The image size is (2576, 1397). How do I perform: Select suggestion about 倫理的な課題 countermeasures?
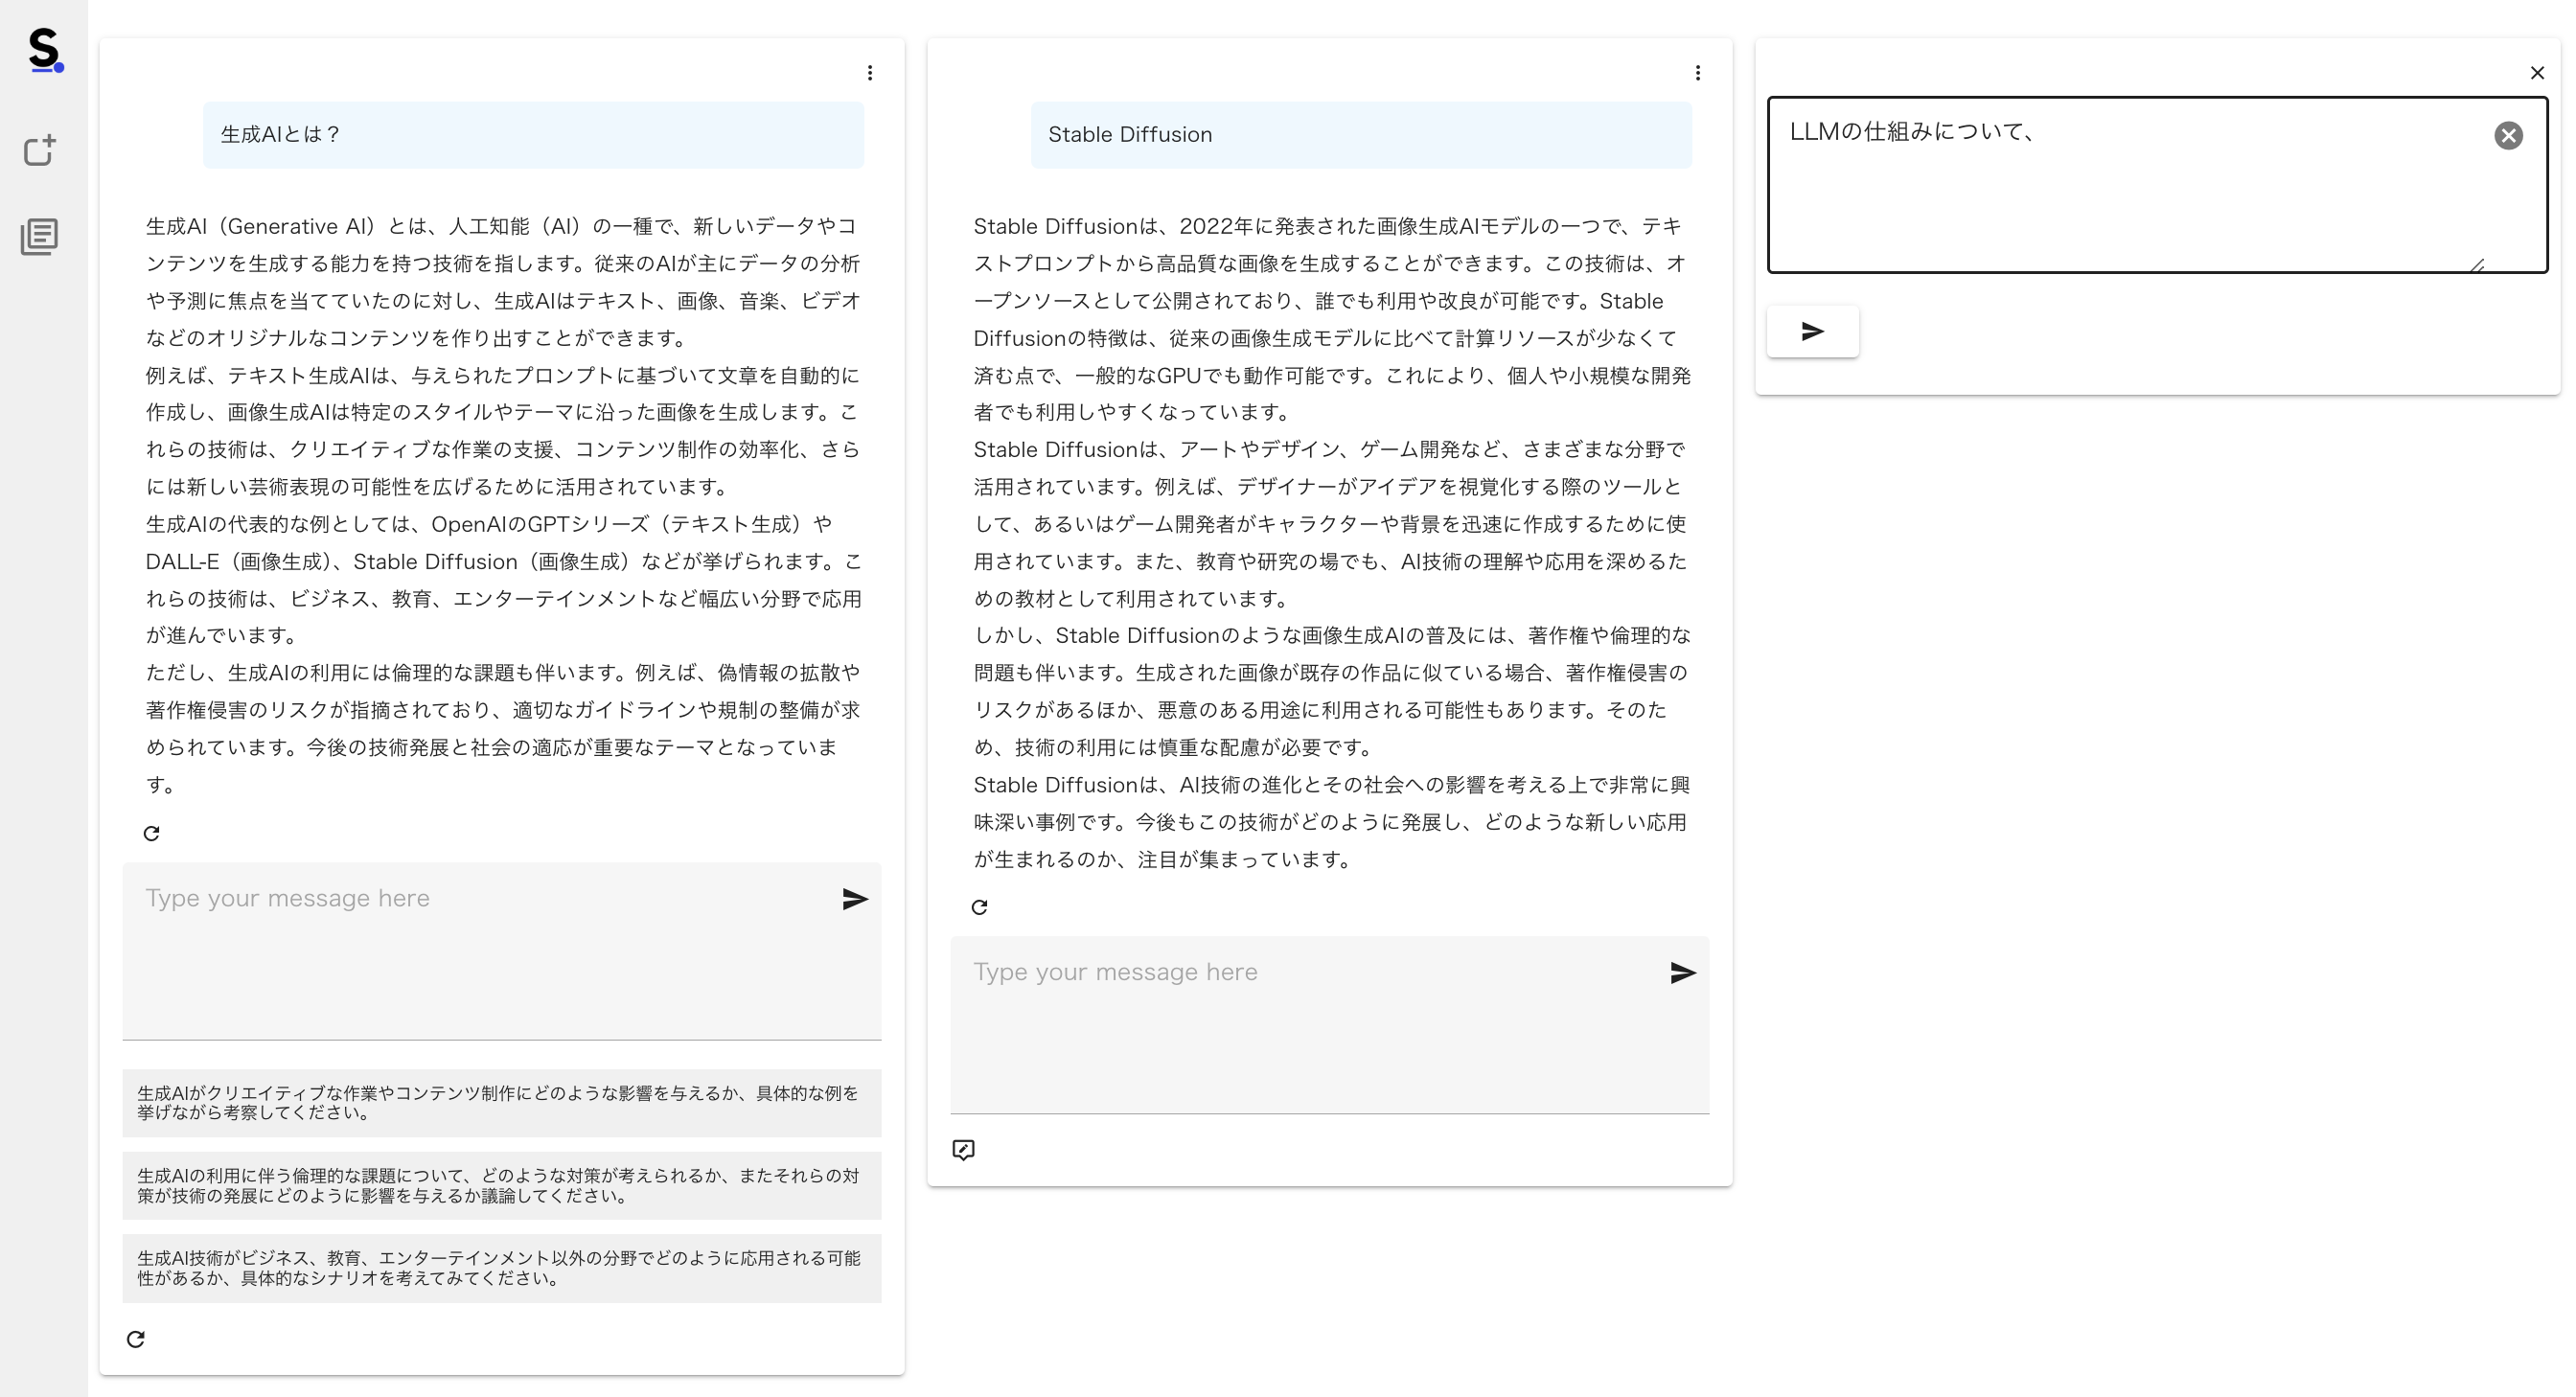(x=502, y=1186)
